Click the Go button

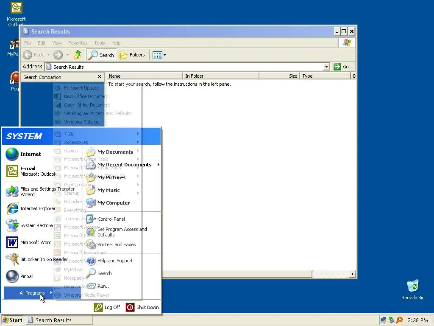coord(341,67)
